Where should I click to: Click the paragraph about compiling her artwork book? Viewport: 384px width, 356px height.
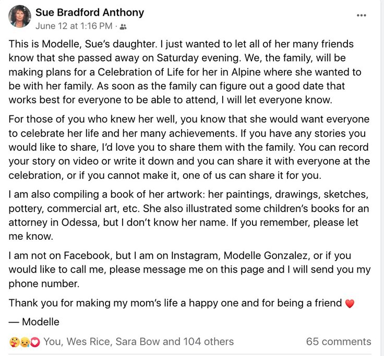(188, 215)
